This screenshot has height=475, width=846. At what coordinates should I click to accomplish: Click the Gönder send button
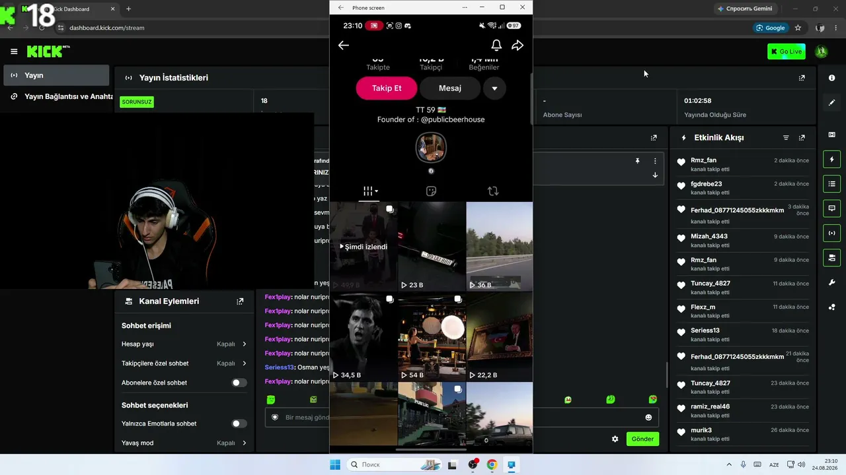pyautogui.click(x=642, y=439)
